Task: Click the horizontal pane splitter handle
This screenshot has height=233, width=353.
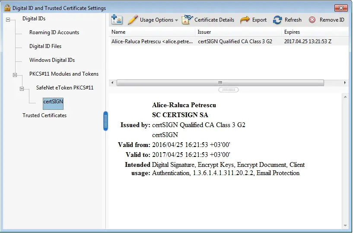Action: [x=229, y=89]
